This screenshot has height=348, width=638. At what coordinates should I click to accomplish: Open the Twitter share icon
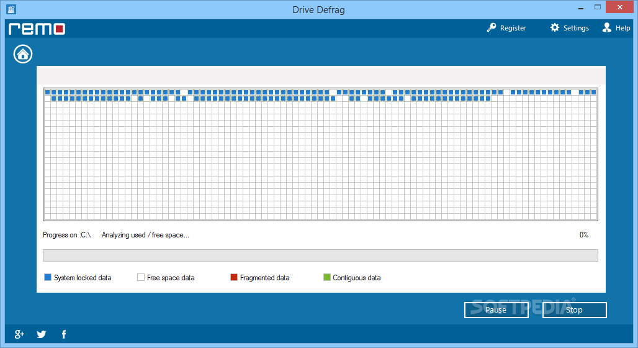[x=42, y=334]
